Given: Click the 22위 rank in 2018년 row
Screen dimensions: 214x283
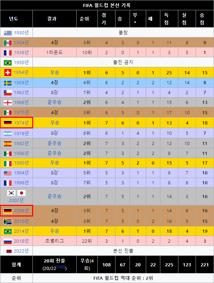Looking at the screenshot, I should coord(87,241).
